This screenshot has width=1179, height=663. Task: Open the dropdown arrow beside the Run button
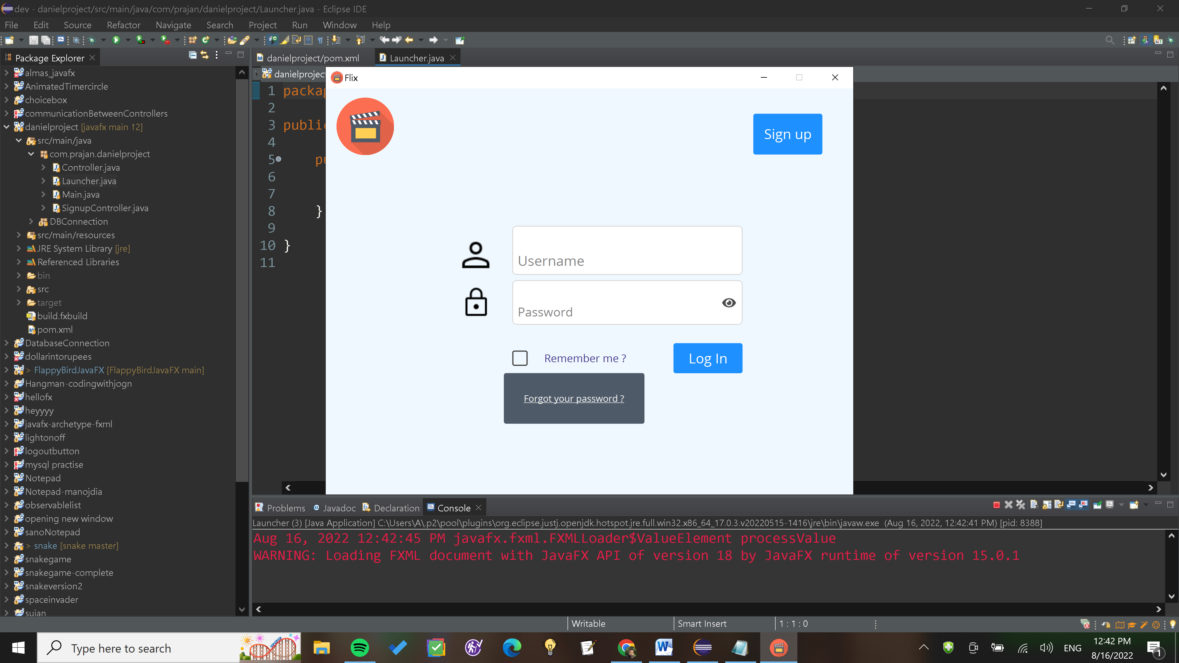[128, 40]
